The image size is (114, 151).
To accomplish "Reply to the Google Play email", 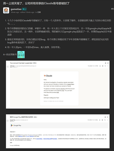I will coord(105,120).
